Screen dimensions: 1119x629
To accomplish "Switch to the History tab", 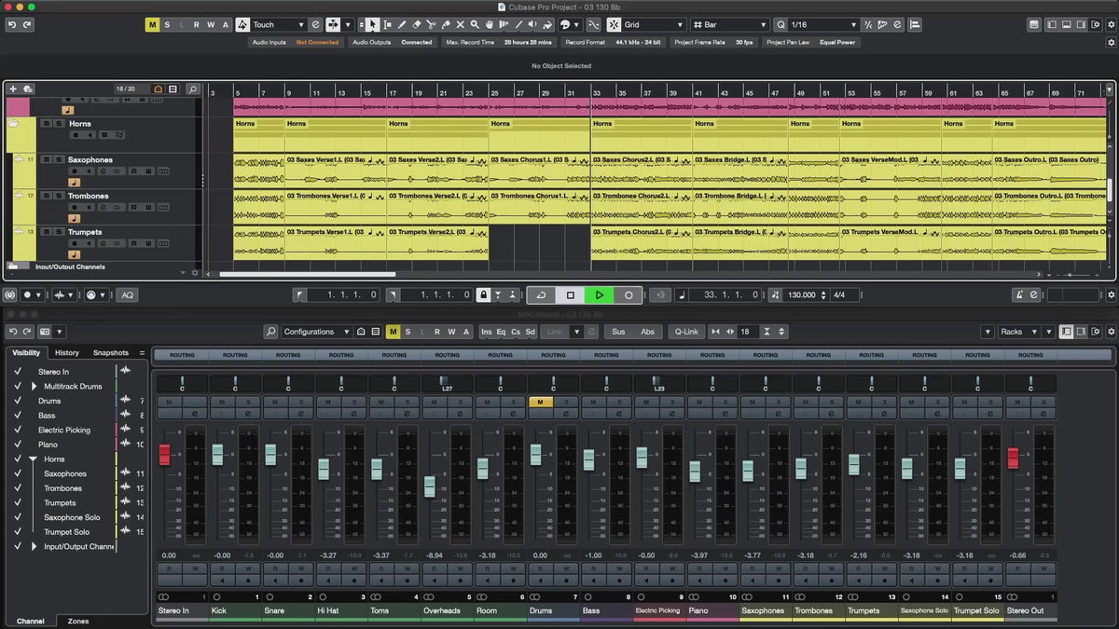I will (67, 353).
